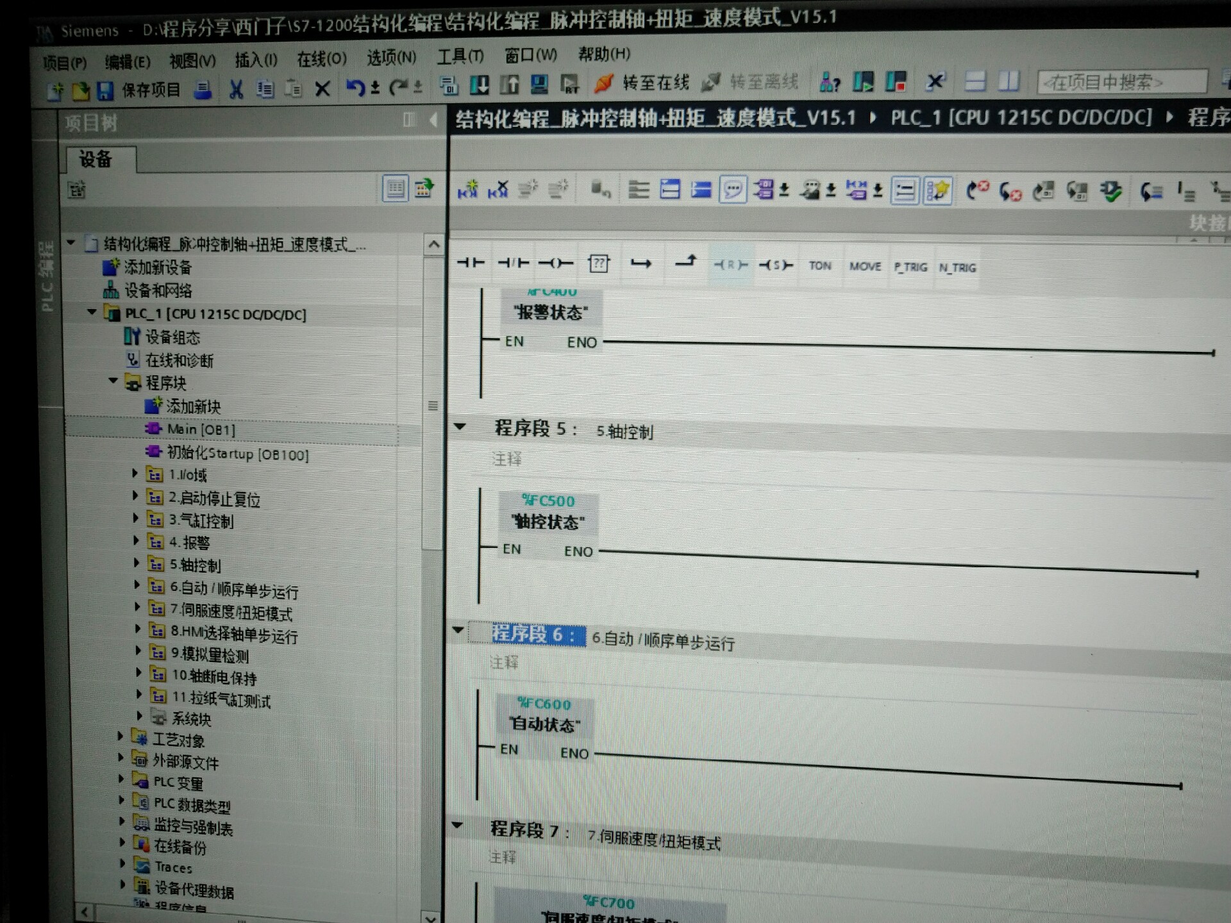
Task: Open the 在线(O) menu
Action: 321,60
